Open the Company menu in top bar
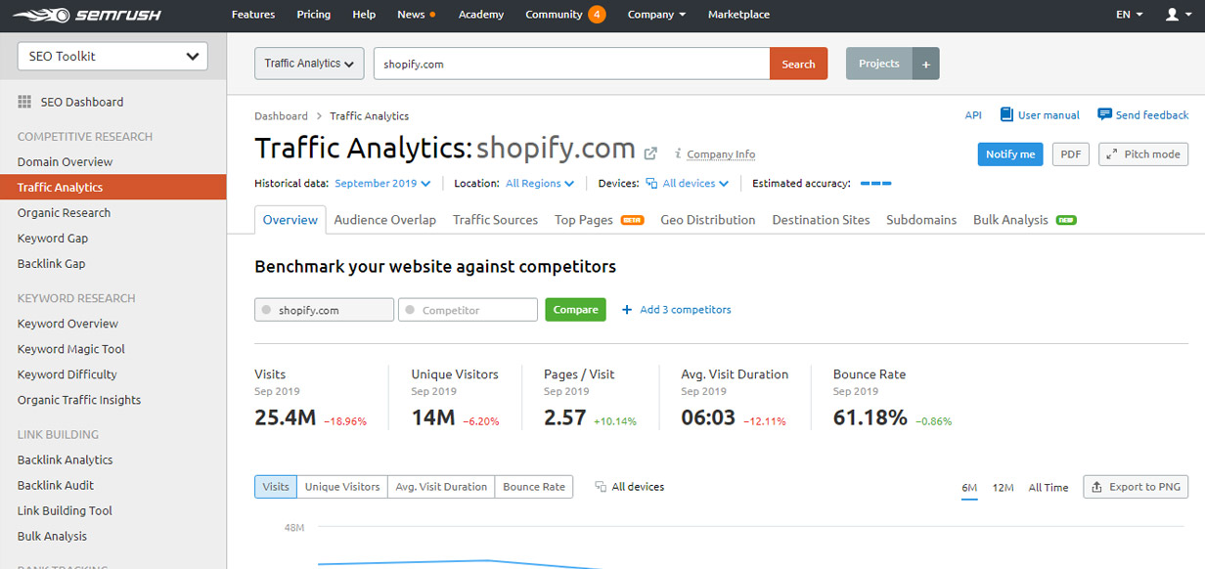 [x=656, y=15]
